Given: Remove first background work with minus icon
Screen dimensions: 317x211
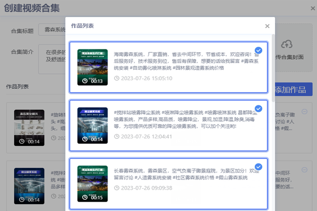Looking at the screenshot, I should [305, 112].
